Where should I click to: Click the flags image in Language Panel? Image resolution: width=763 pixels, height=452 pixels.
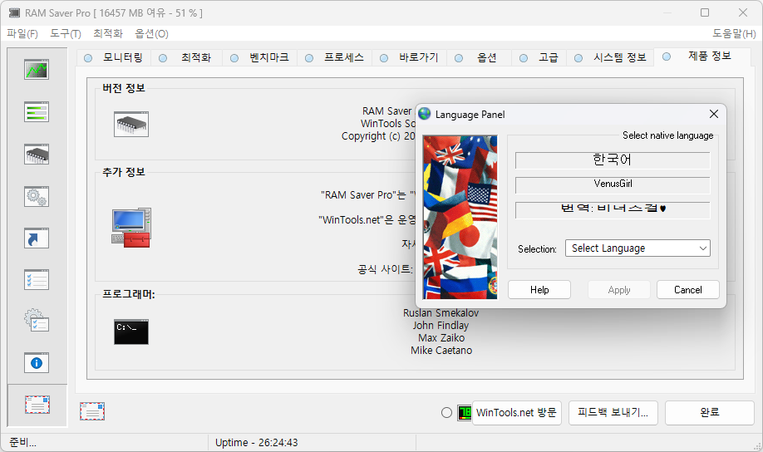pyautogui.click(x=460, y=217)
